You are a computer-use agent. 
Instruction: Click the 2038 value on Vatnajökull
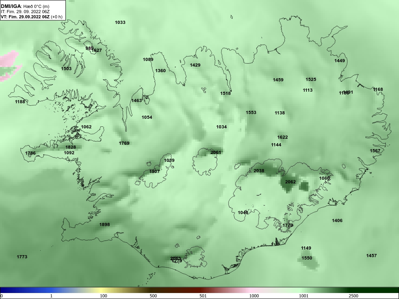click(259, 171)
